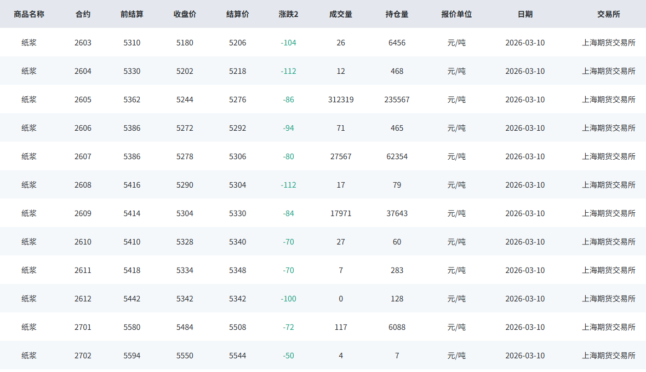
Task: Click the 收盘价 column header
Action: (x=185, y=14)
